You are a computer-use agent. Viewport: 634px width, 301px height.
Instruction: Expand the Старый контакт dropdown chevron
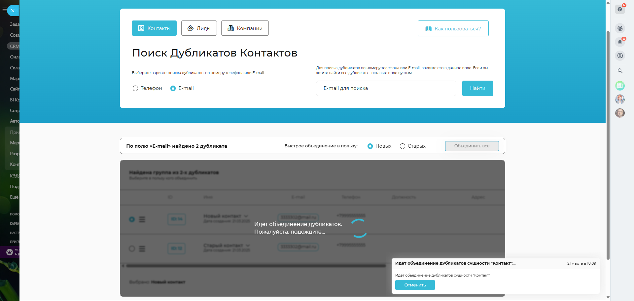point(248,246)
